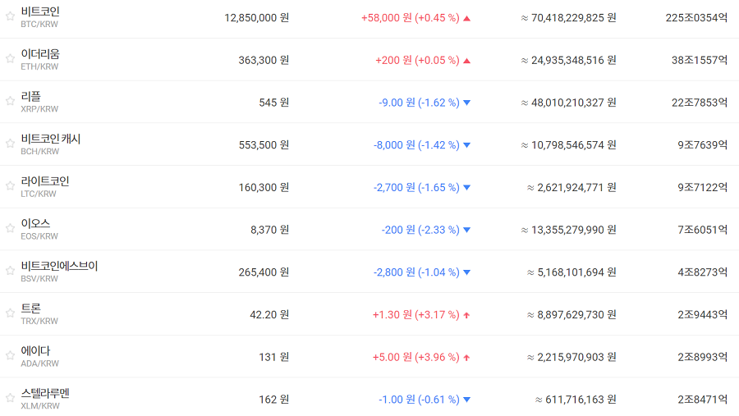739x416 pixels.
Task: Toggle the favorite star for BSV/KRW row
Action: (10, 272)
